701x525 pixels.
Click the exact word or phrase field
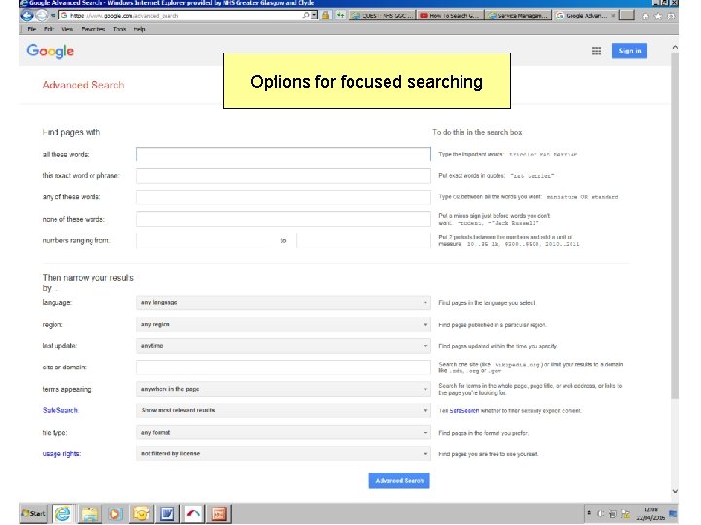coord(283,176)
